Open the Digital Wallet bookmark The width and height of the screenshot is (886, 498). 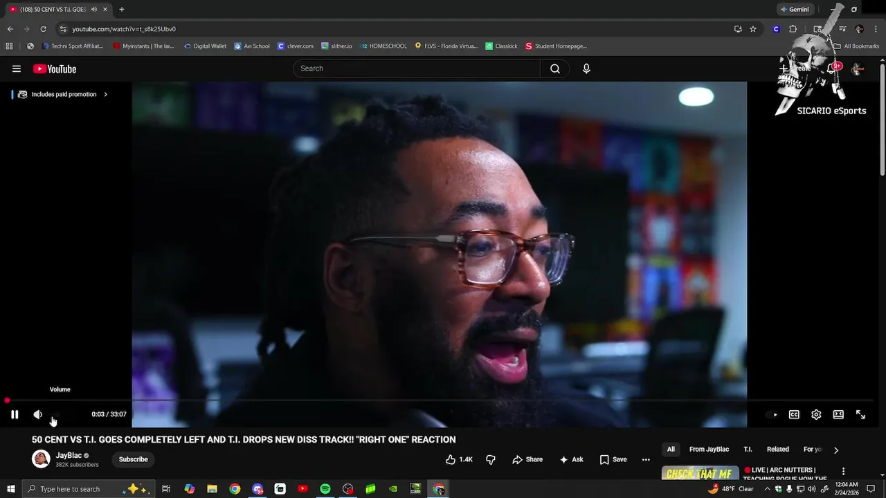point(205,46)
